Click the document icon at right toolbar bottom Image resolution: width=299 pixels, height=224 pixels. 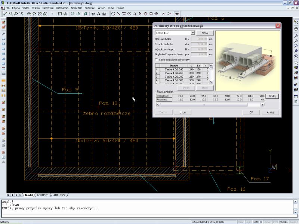point(296,102)
